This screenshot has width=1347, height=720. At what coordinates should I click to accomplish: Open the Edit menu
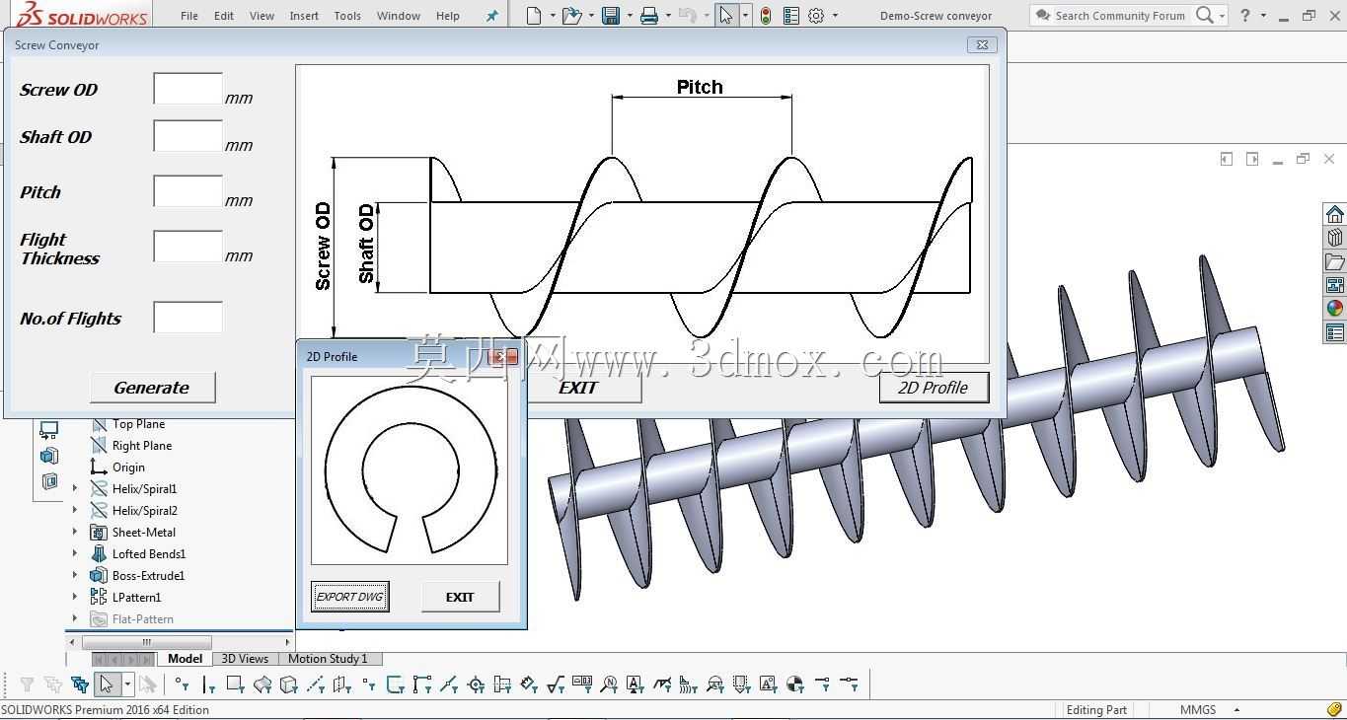(224, 16)
